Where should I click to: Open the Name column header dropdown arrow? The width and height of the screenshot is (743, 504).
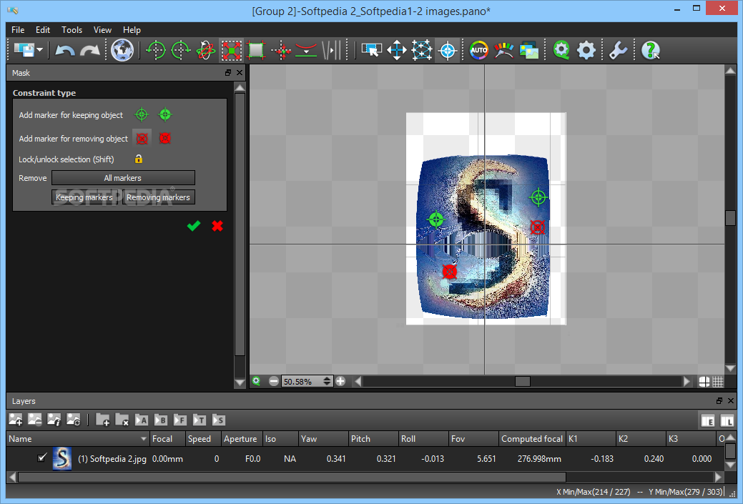(x=144, y=439)
